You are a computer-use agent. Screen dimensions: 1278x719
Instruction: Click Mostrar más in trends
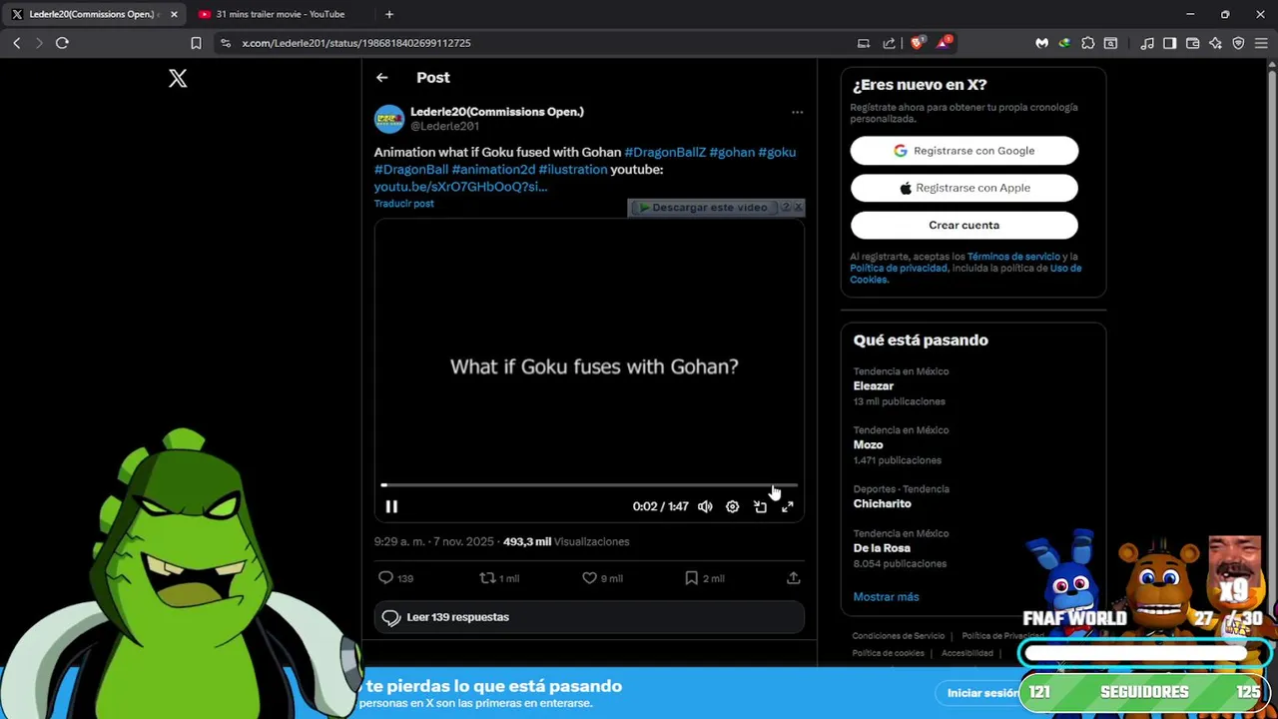click(x=886, y=596)
